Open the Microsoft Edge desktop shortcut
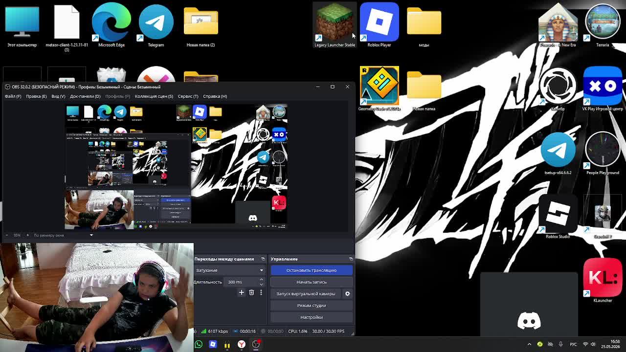Image resolution: width=626 pixels, height=352 pixels. point(112,25)
